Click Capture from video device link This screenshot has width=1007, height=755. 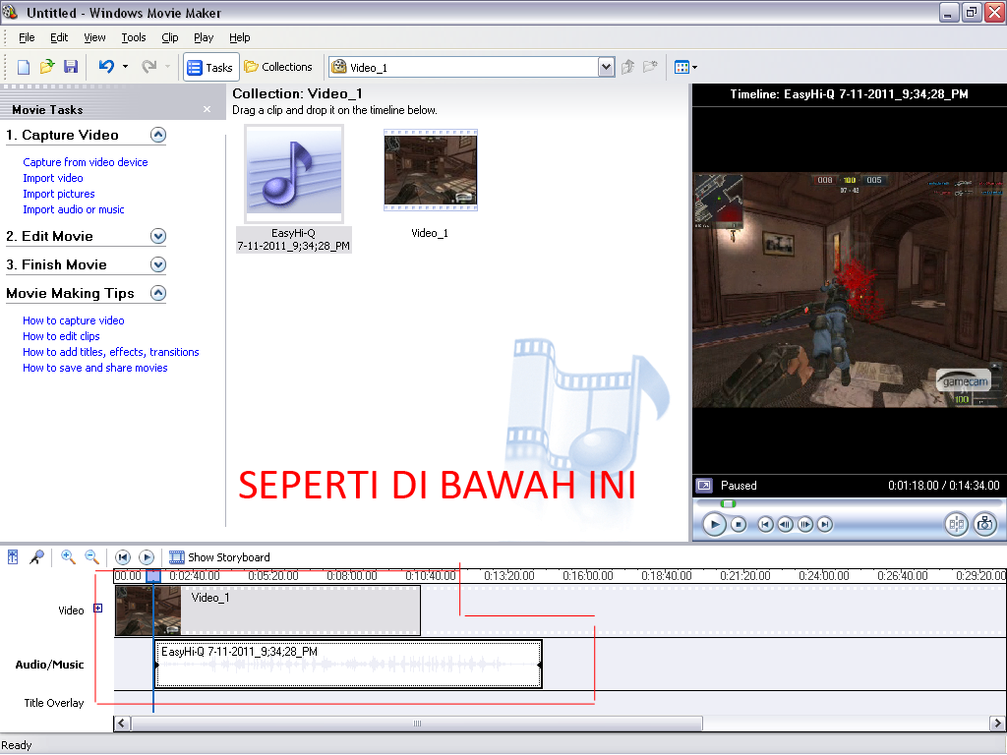[x=86, y=162]
